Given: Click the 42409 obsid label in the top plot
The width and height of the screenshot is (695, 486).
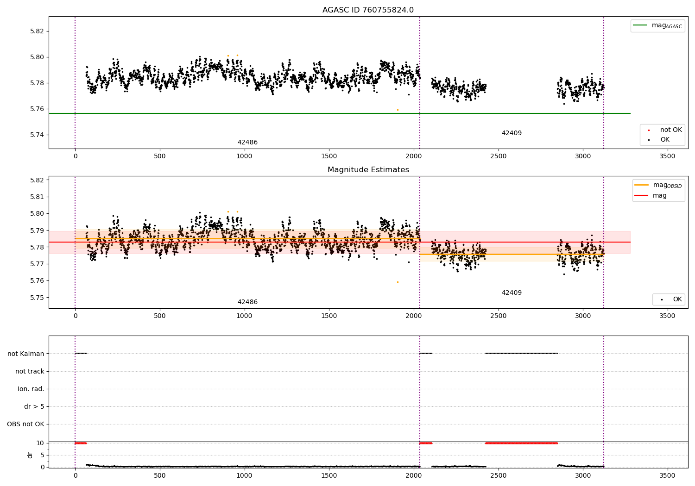Looking at the screenshot, I should (512, 133).
